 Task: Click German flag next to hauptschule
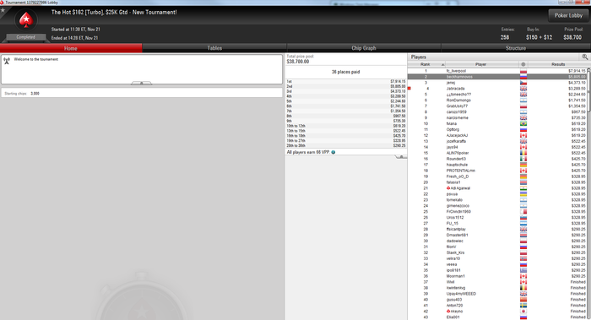[523, 165]
